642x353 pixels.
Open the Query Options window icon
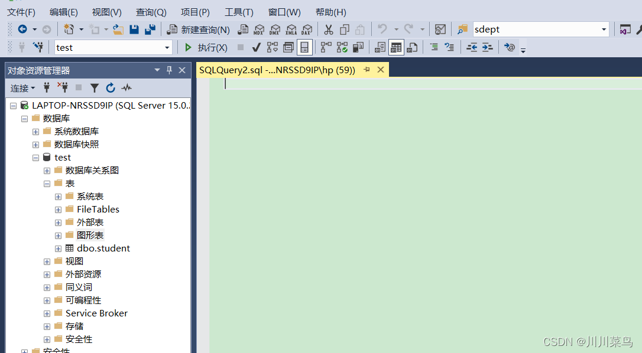[x=288, y=47]
